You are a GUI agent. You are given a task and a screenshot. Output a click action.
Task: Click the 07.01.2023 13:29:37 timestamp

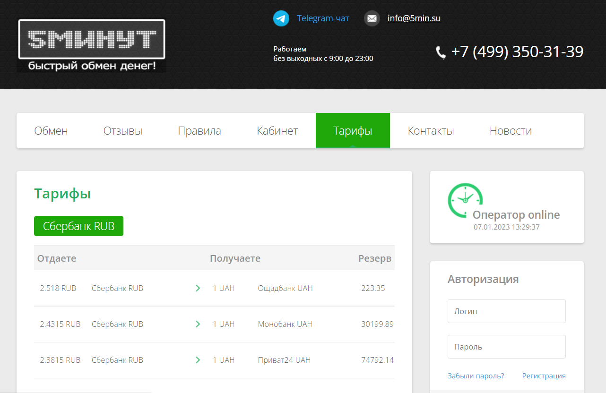pos(507,227)
